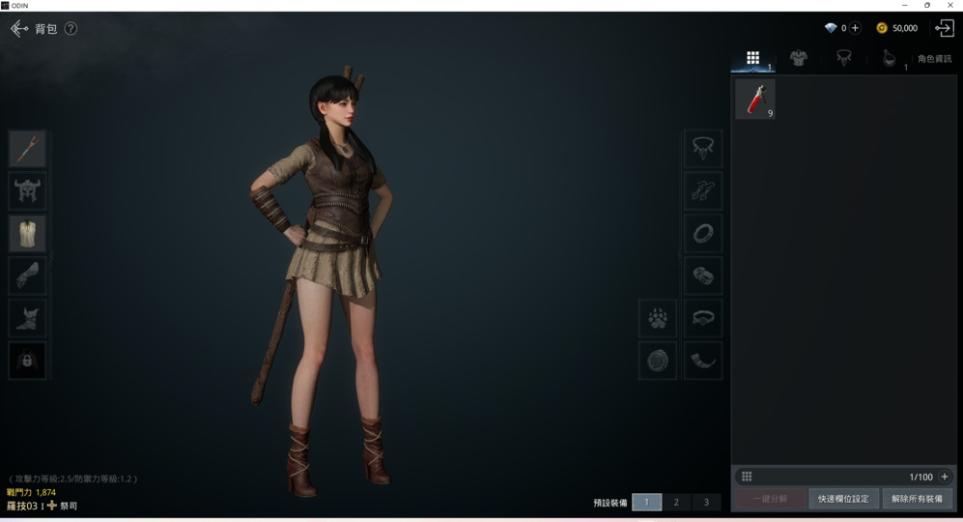Click the equipped shirt armor slot
Image resolution: width=963 pixels, height=522 pixels.
click(x=27, y=234)
